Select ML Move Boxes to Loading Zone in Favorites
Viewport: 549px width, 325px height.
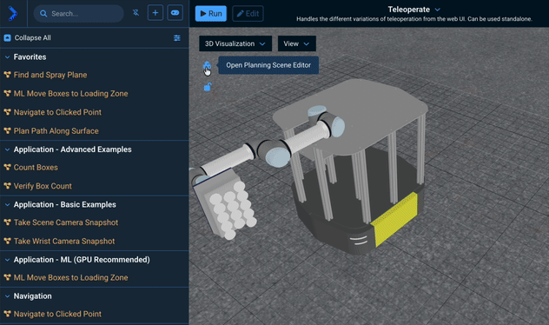point(70,94)
